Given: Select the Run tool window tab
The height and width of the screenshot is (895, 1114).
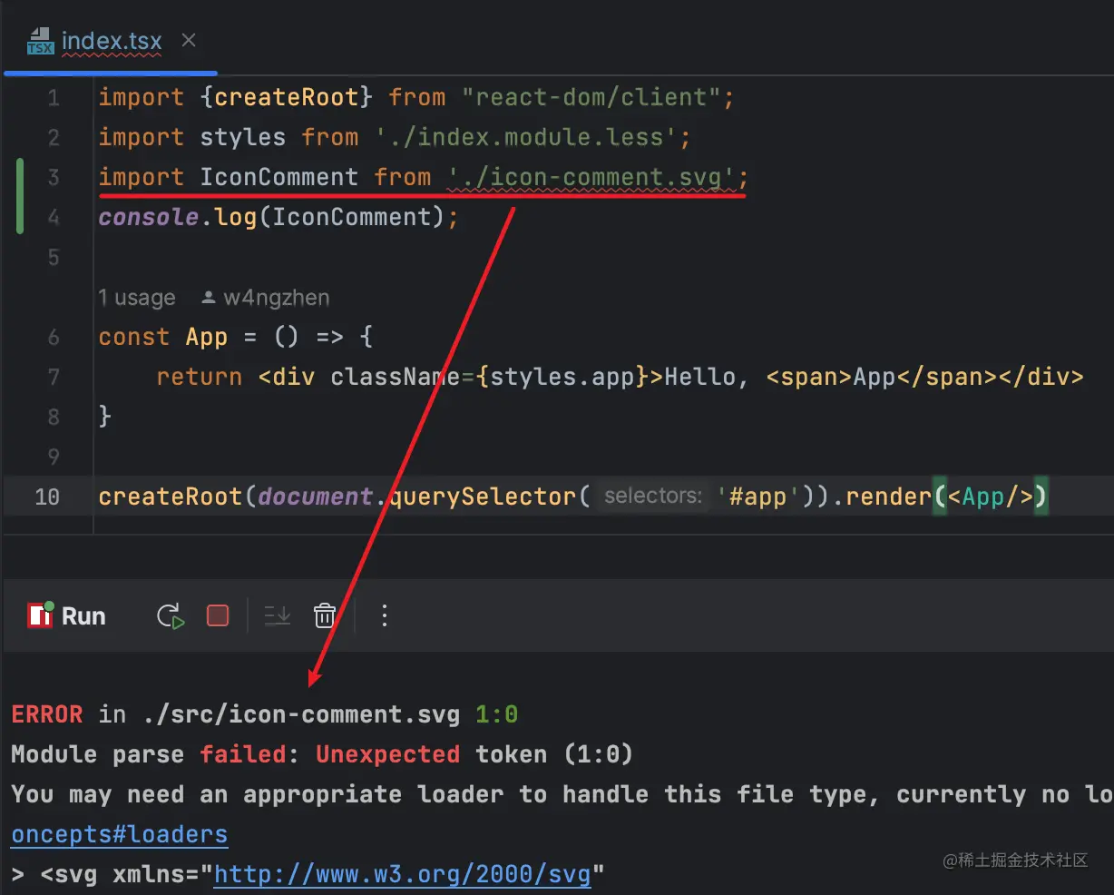Looking at the screenshot, I should [82, 615].
